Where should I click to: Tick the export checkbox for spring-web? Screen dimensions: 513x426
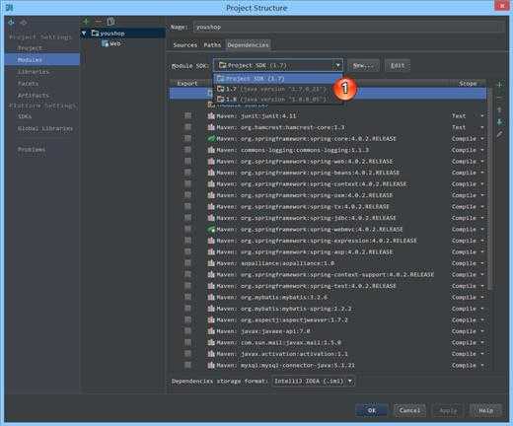pyautogui.click(x=187, y=161)
